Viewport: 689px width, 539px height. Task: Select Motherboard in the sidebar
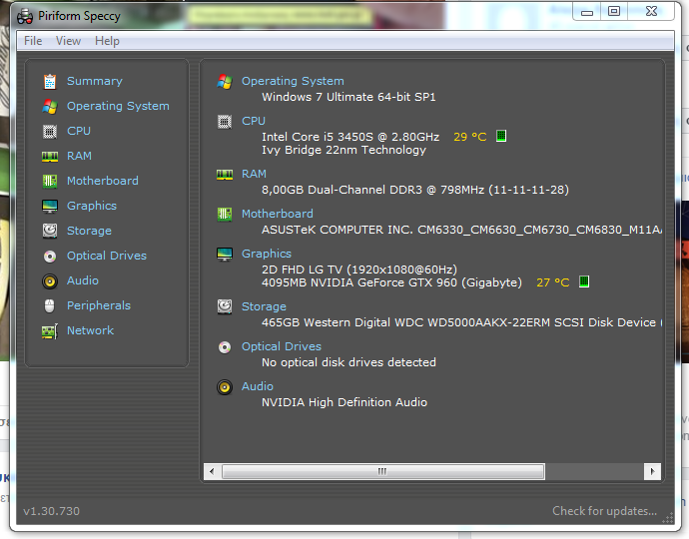point(103,181)
